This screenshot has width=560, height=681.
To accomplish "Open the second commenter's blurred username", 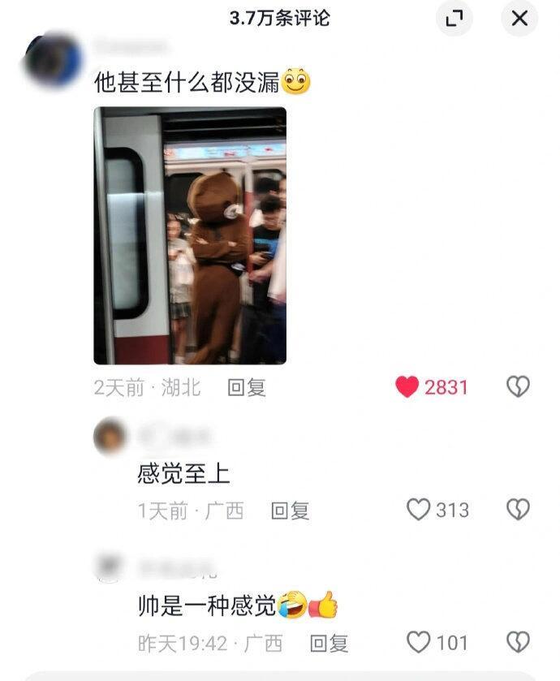I will [174, 437].
